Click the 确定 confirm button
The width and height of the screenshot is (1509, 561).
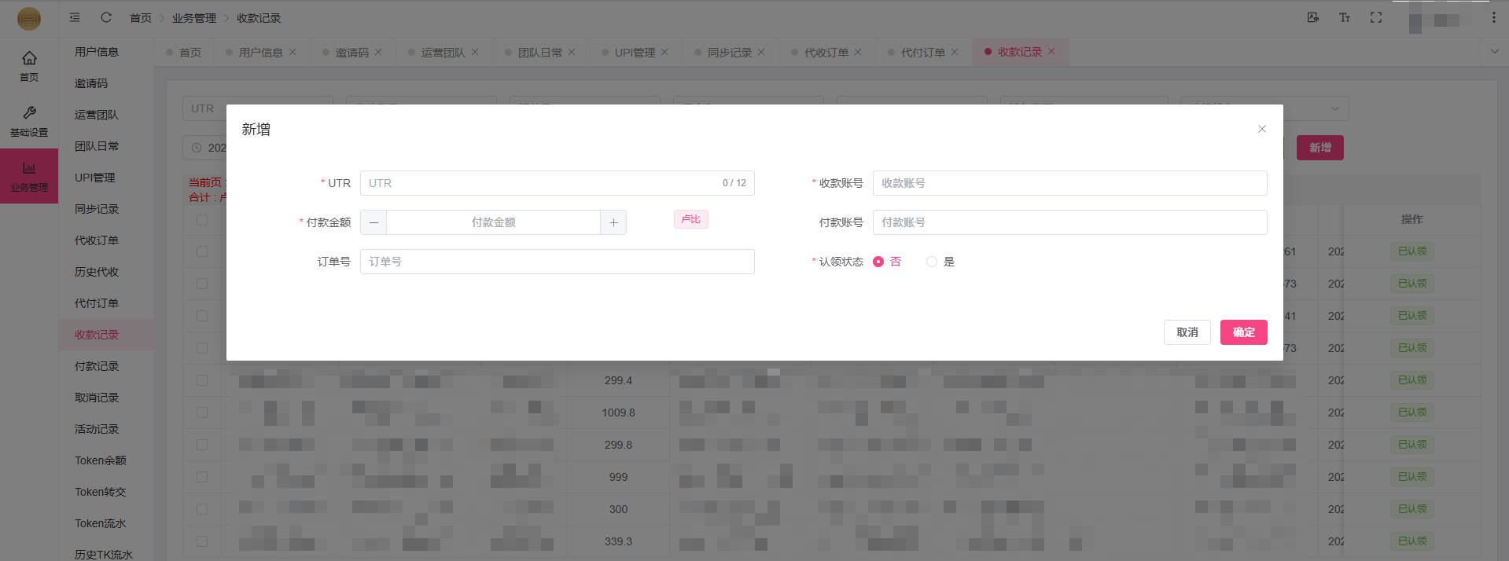coord(1243,332)
